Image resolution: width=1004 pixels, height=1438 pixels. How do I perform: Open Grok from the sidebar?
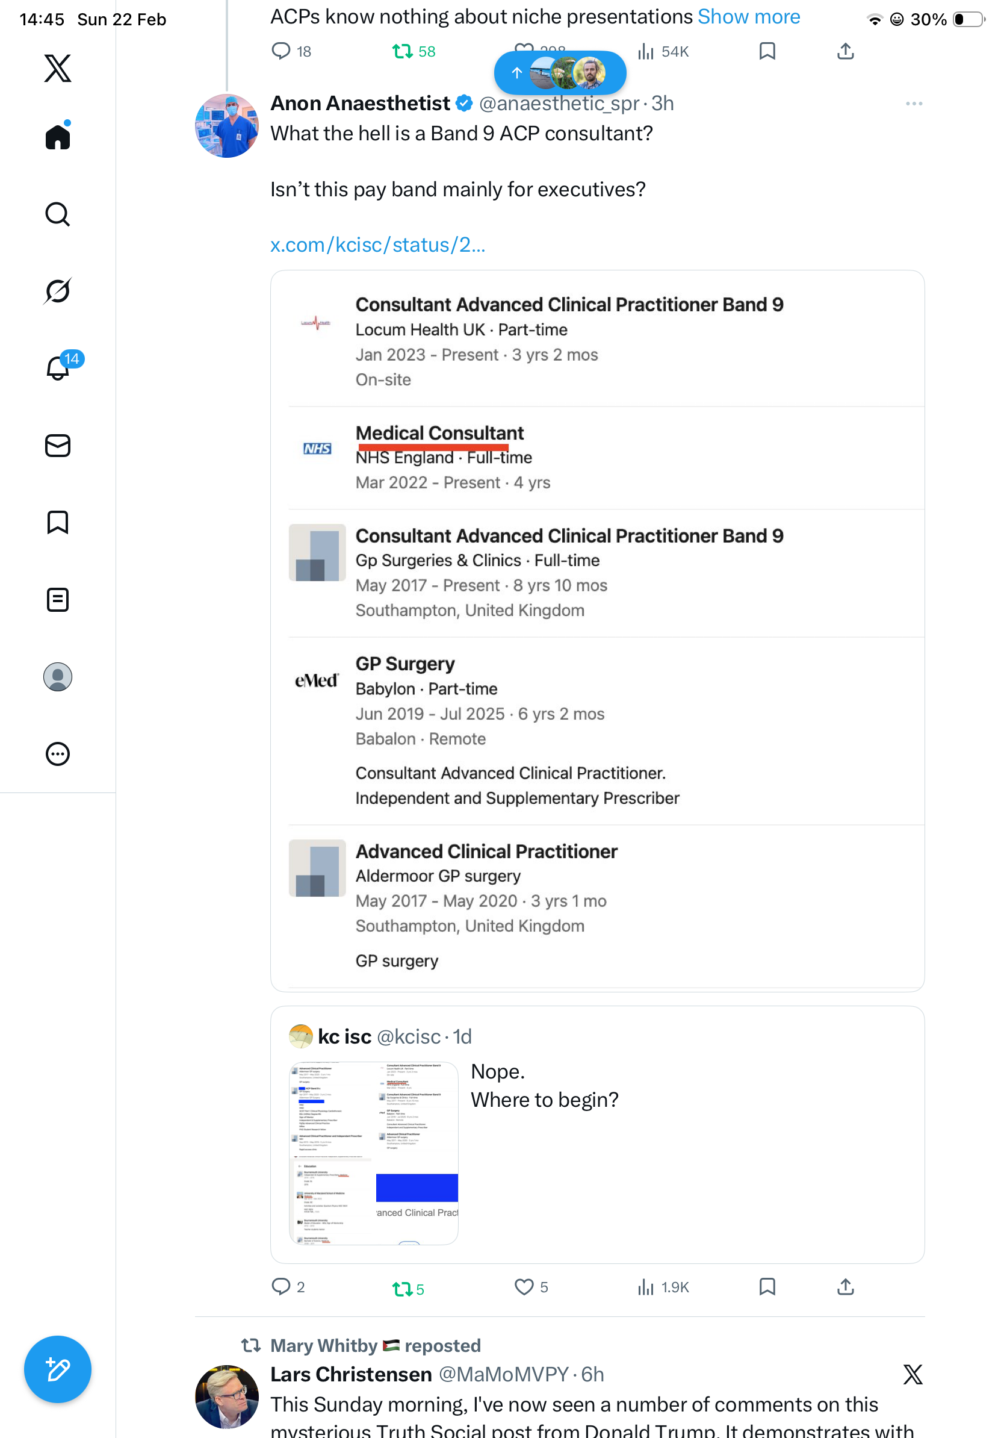[x=58, y=291]
